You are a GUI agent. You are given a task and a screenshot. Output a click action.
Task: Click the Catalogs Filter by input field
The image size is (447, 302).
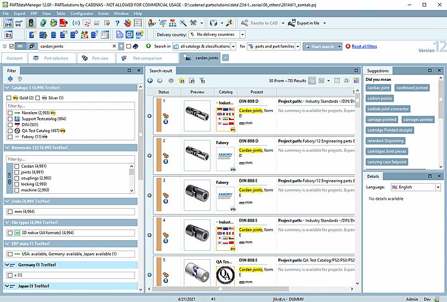tap(70, 106)
